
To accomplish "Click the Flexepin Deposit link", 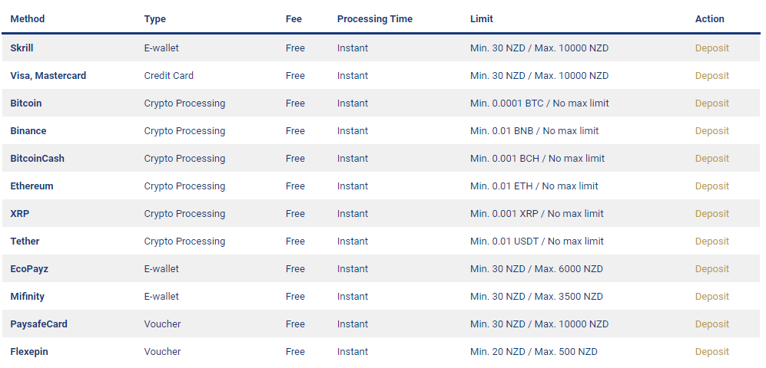I will coord(711,352).
